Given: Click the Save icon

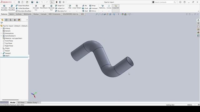Looking at the screenshot, I should 32,2.
